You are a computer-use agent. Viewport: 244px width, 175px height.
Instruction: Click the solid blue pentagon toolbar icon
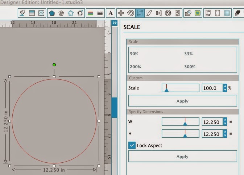coord(52,13)
